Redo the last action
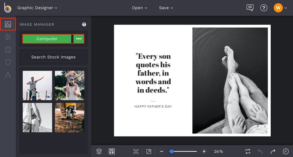Viewport: 293px width, 157px height. click(x=273, y=151)
